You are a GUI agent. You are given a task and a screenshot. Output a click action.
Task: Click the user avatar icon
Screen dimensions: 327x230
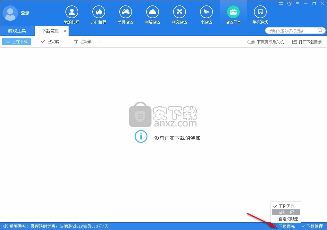(10, 13)
